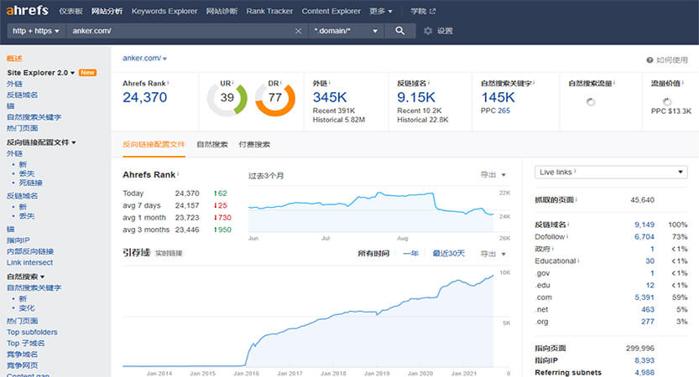Screen dimensions: 699x377
Task: Click Educational count 30
Action: 650,261
